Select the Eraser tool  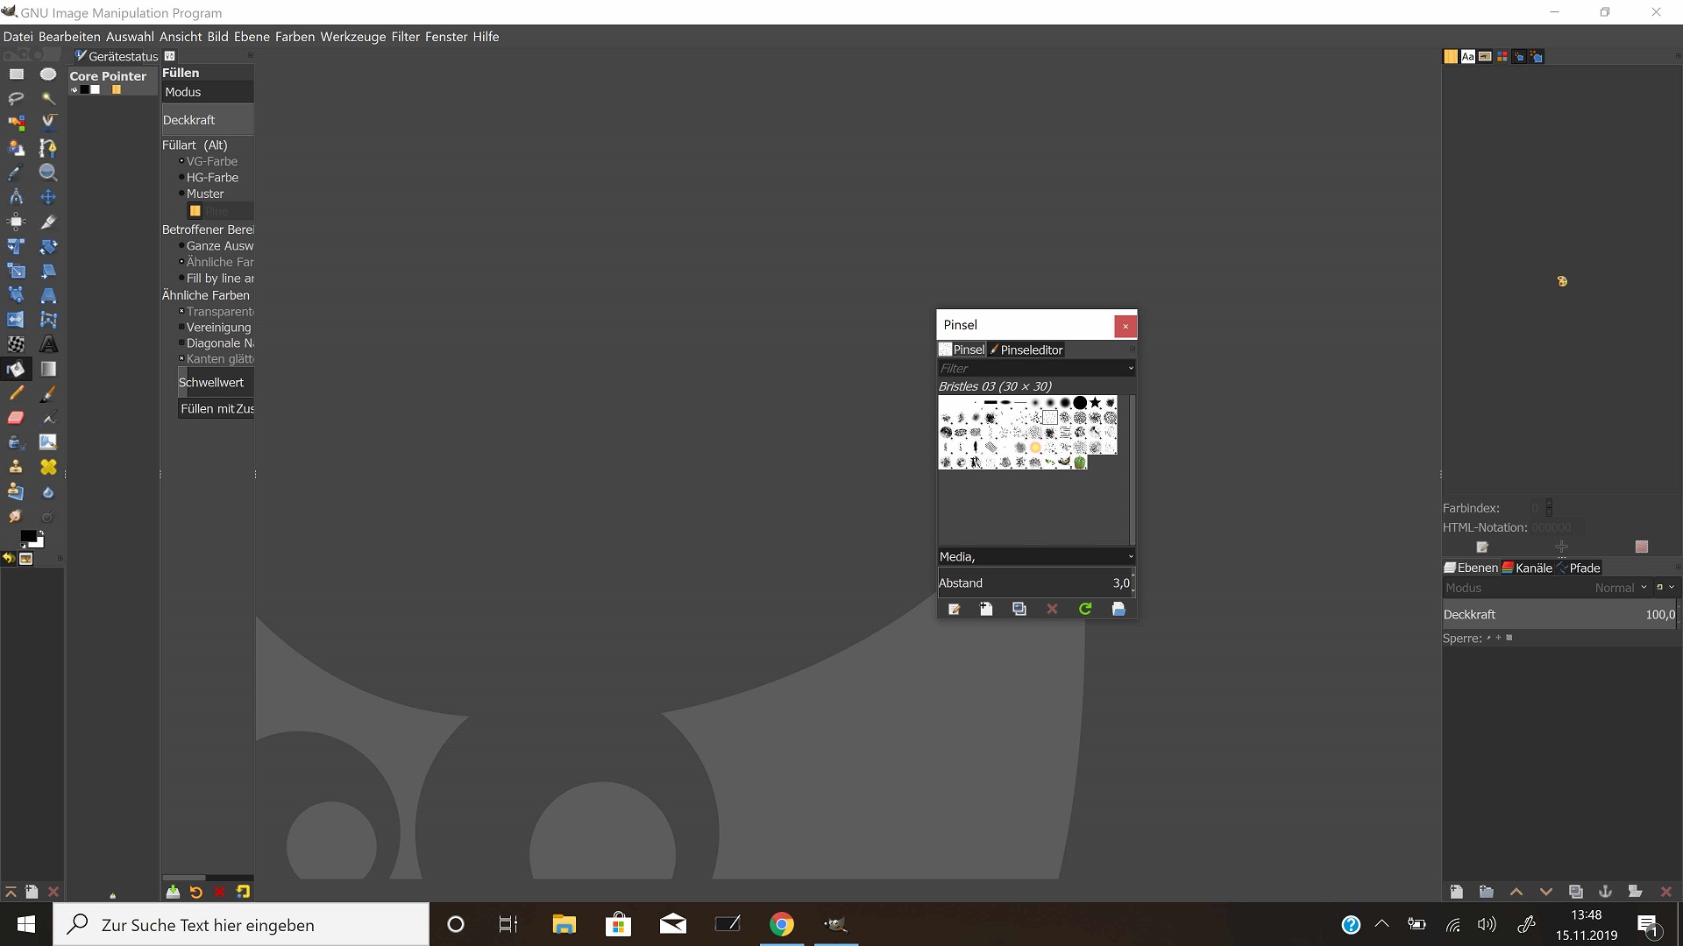point(16,418)
